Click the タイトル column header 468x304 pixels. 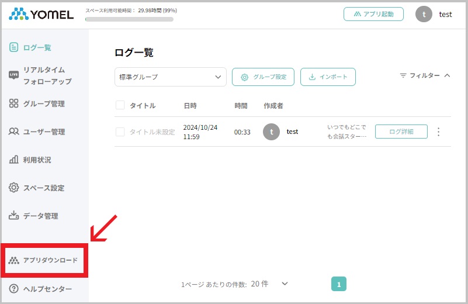point(143,105)
